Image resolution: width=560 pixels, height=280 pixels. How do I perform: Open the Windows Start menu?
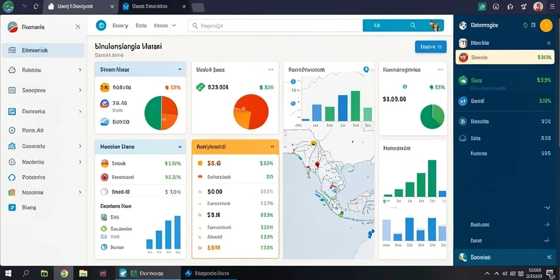pyautogui.click(x=8, y=273)
